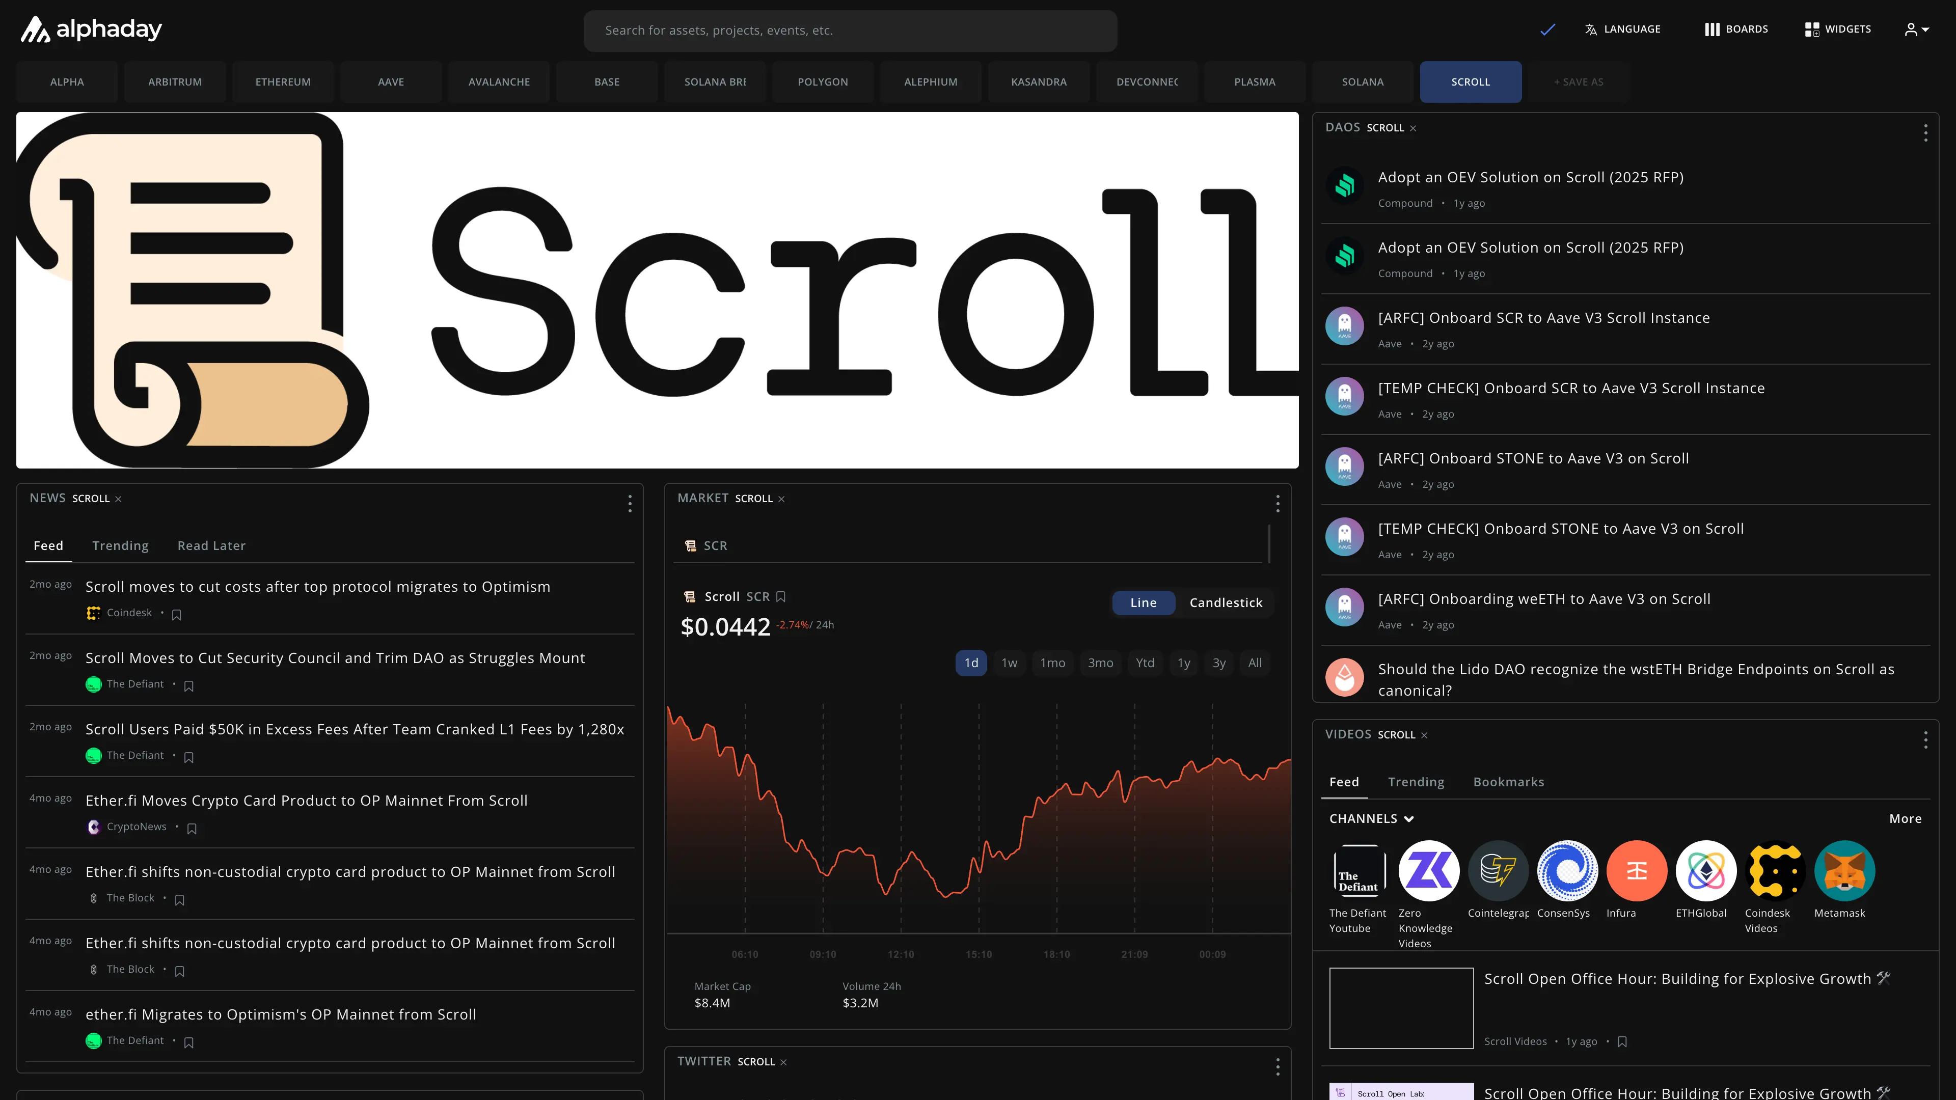Switch chart to Line mode
Viewport: 1956px width, 1100px height.
(1144, 603)
